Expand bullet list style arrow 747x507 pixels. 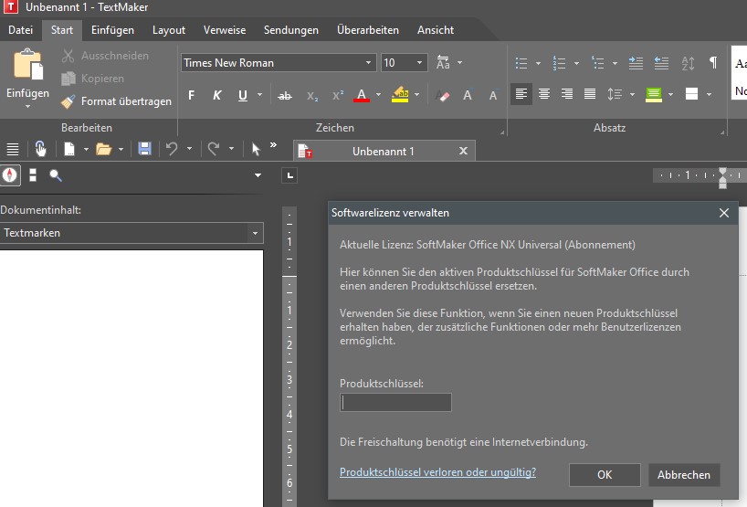pos(539,63)
